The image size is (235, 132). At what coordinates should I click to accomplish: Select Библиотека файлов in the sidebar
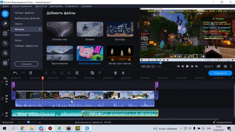27,18
